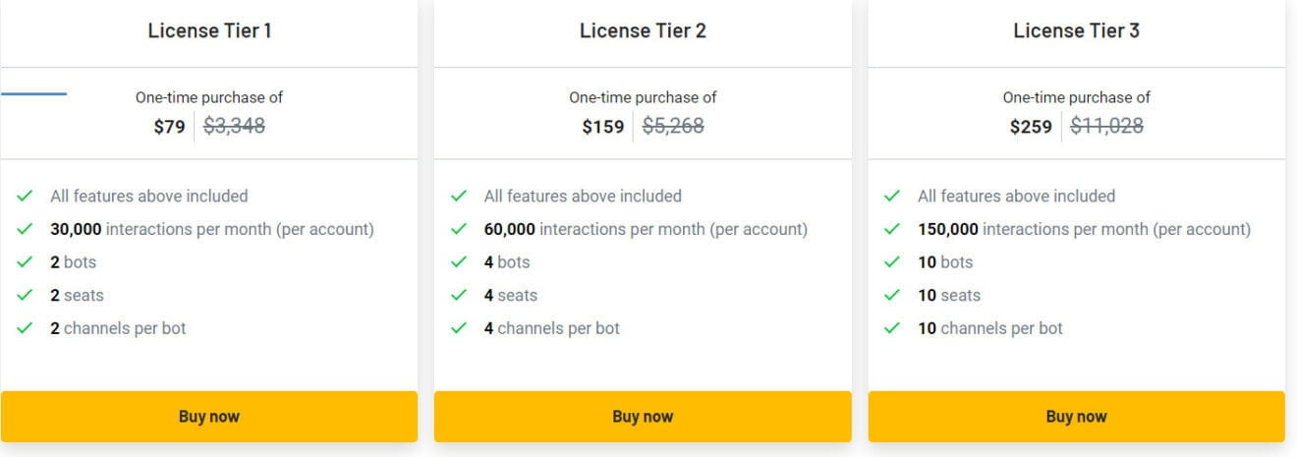Click checkmark beside 30,000 interactions per month
This screenshot has height=457, width=1297.
(25, 230)
